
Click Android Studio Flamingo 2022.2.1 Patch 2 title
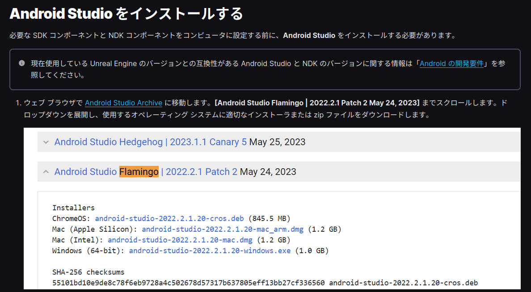tap(146, 171)
